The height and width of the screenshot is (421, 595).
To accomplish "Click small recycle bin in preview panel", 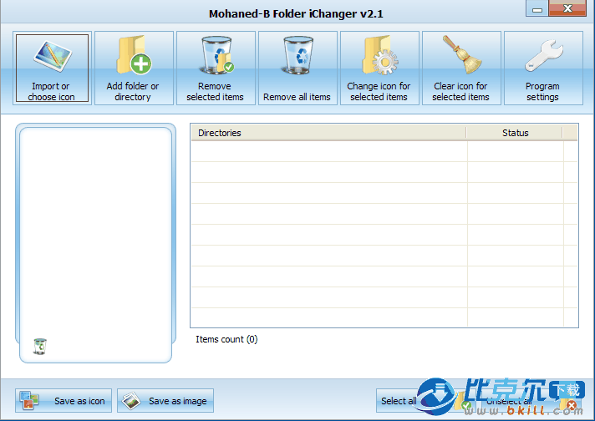I will click(40, 347).
